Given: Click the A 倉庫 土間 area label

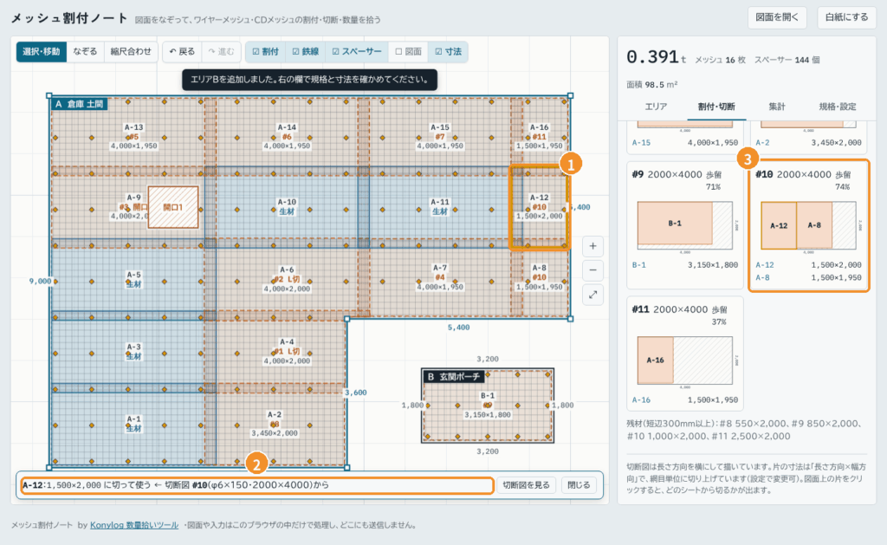Looking at the screenshot, I should point(79,104).
